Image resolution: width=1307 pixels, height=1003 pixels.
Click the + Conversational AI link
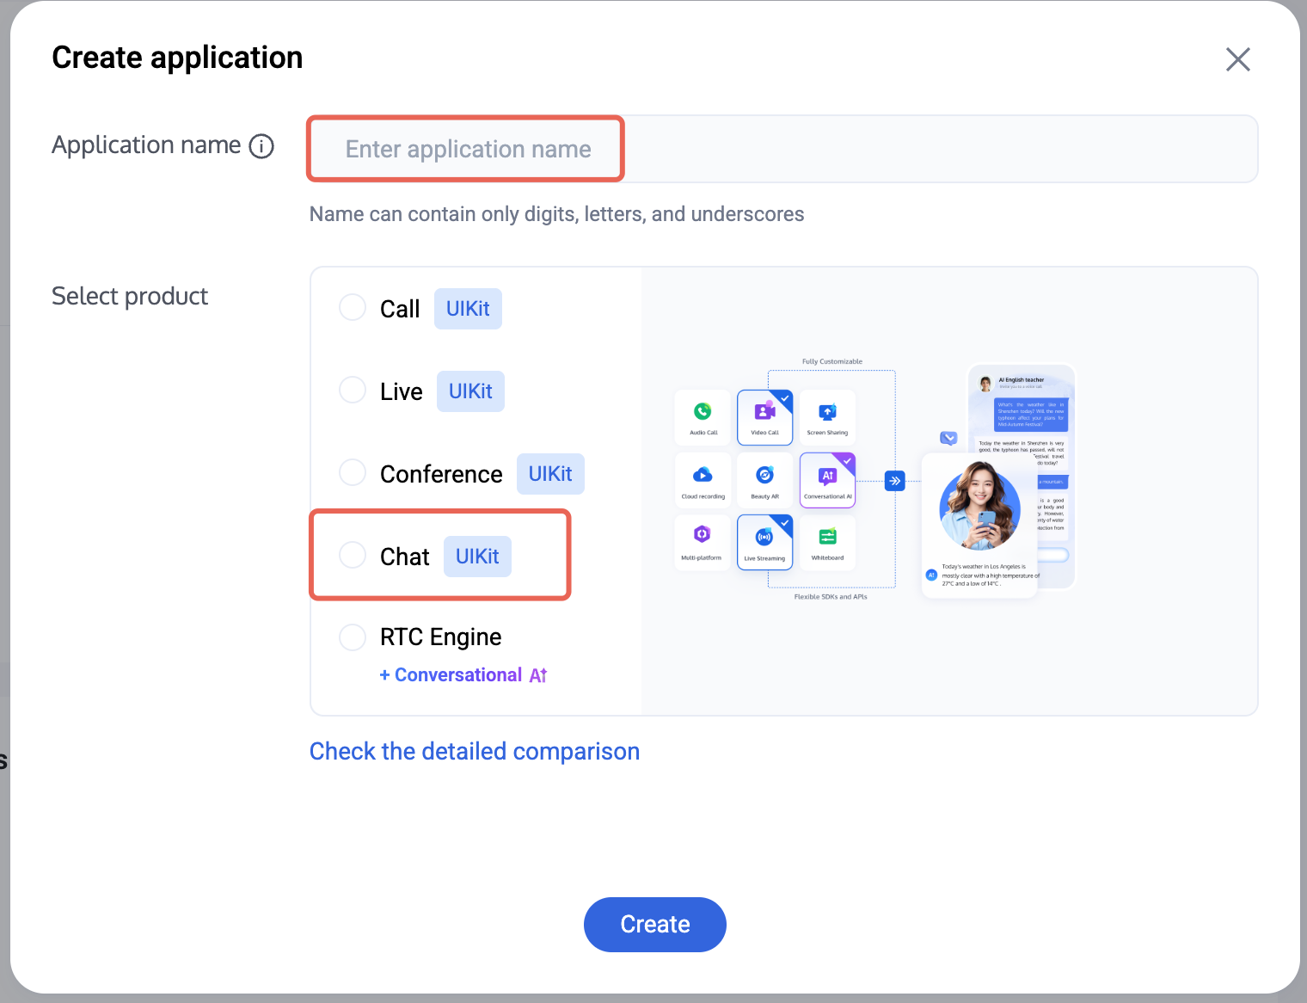click(x=463, y=675)
